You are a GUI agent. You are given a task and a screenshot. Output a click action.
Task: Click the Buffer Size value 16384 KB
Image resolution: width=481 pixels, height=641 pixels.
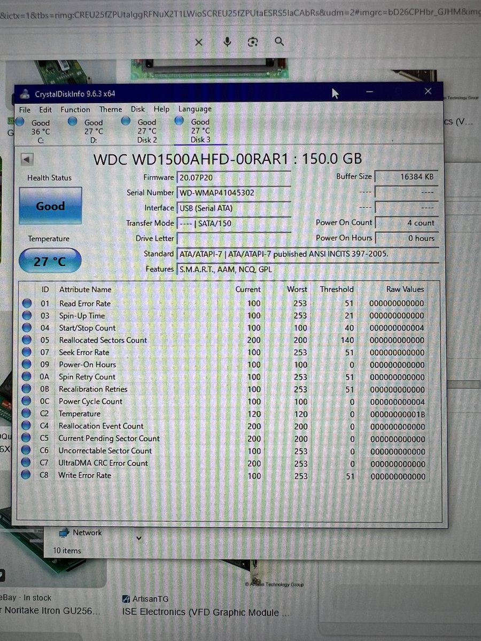point(406,177)
